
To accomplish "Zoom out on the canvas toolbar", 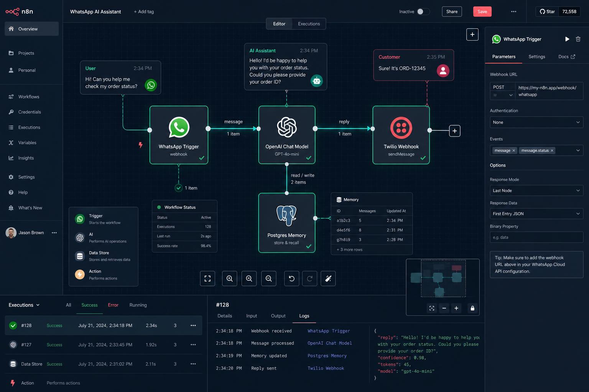I will point(268,278).
